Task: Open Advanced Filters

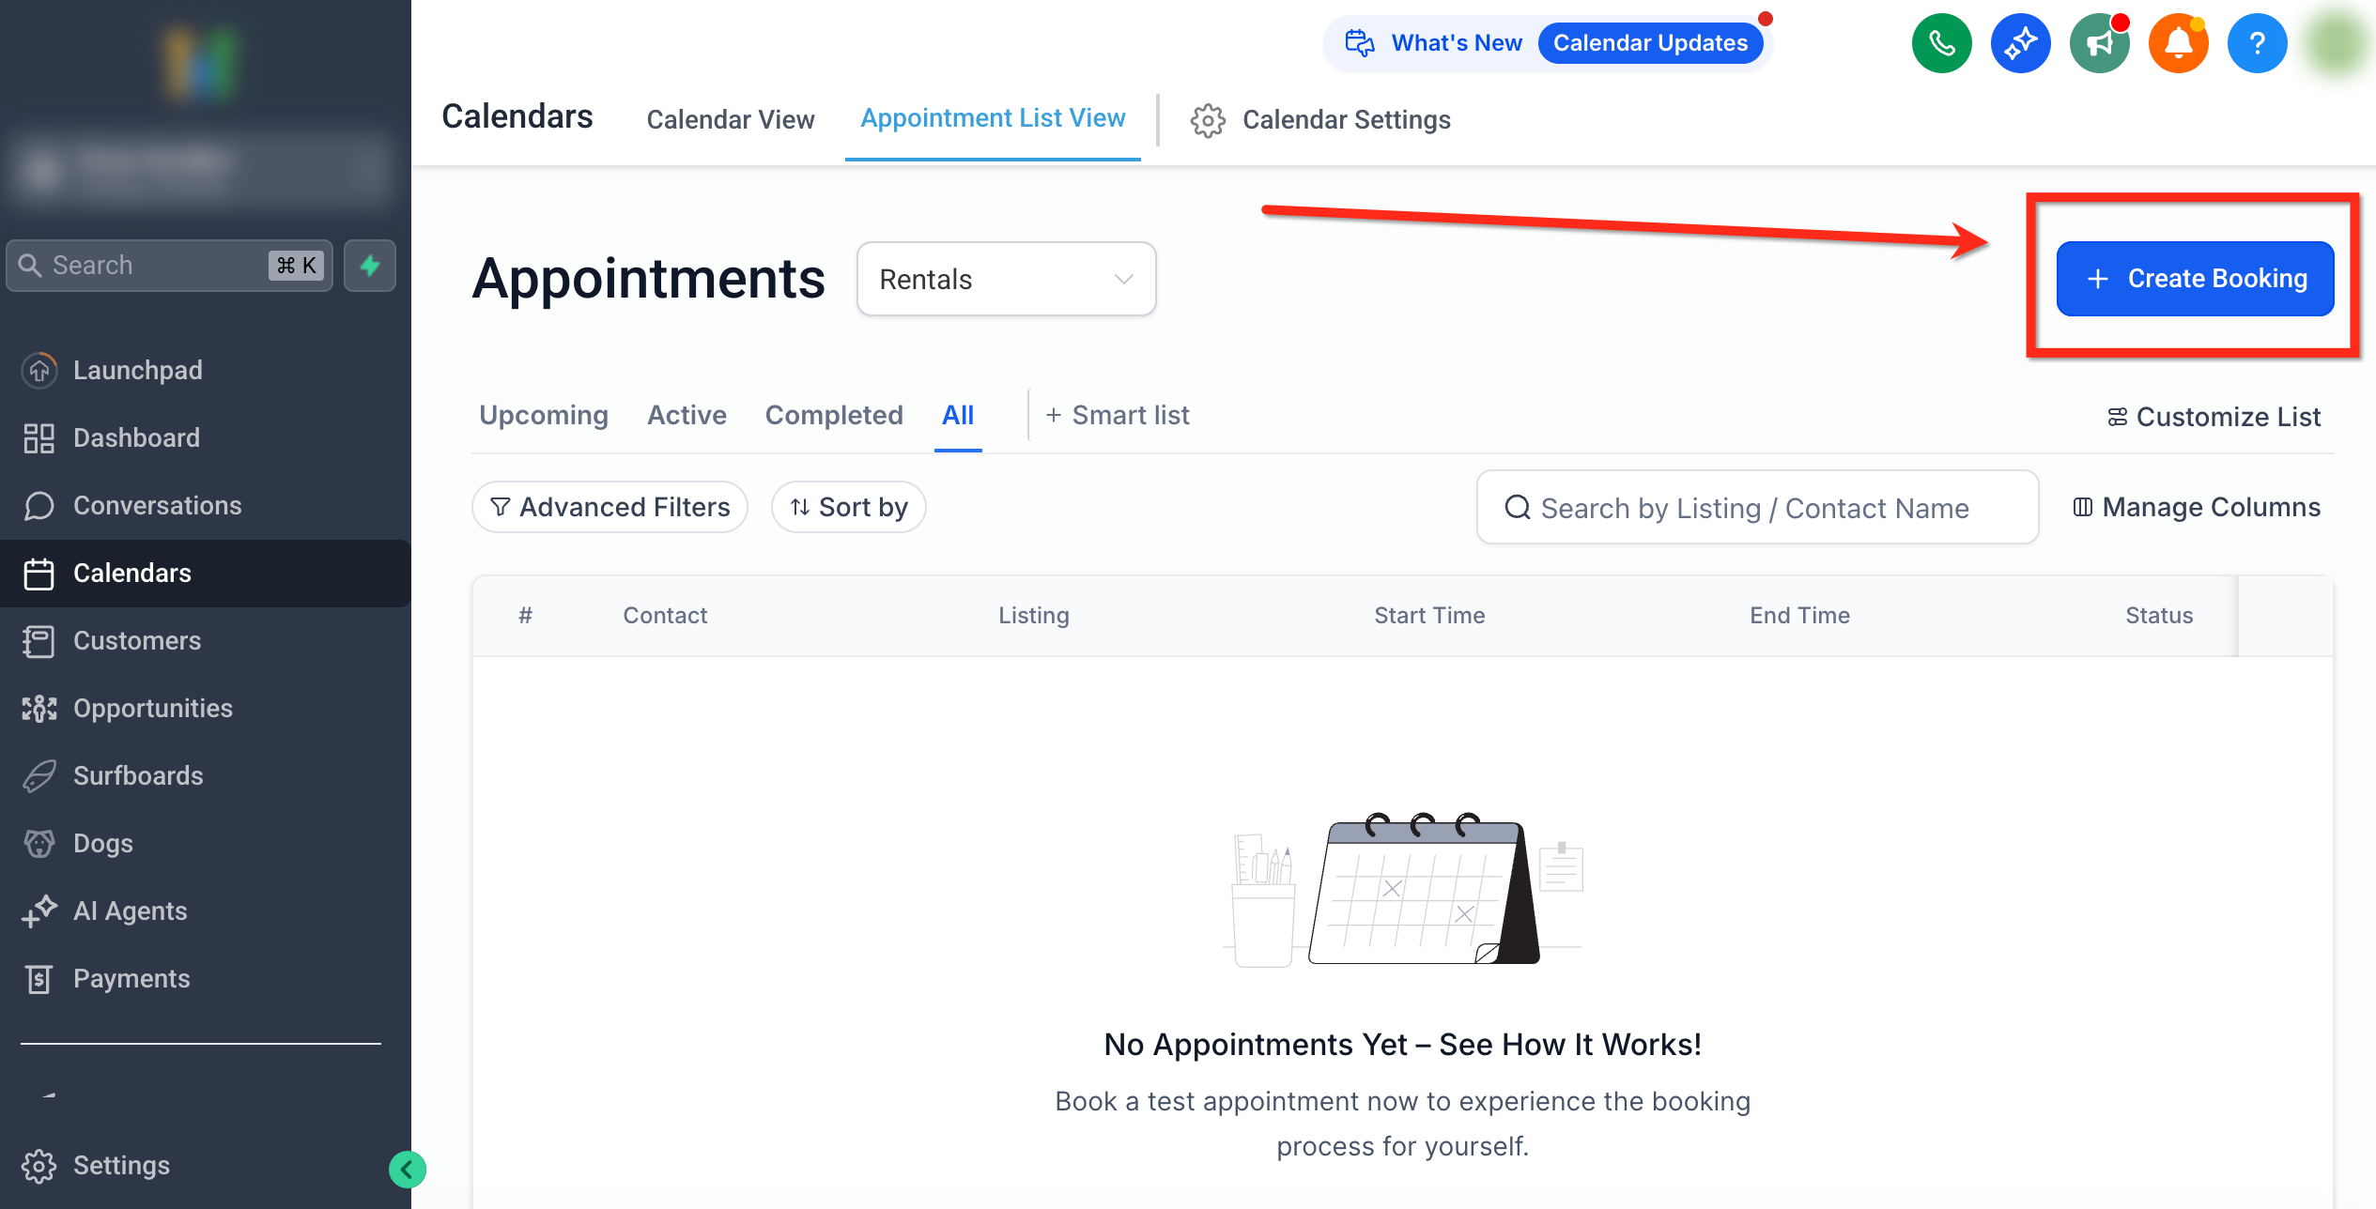Action: click(609, 507)
